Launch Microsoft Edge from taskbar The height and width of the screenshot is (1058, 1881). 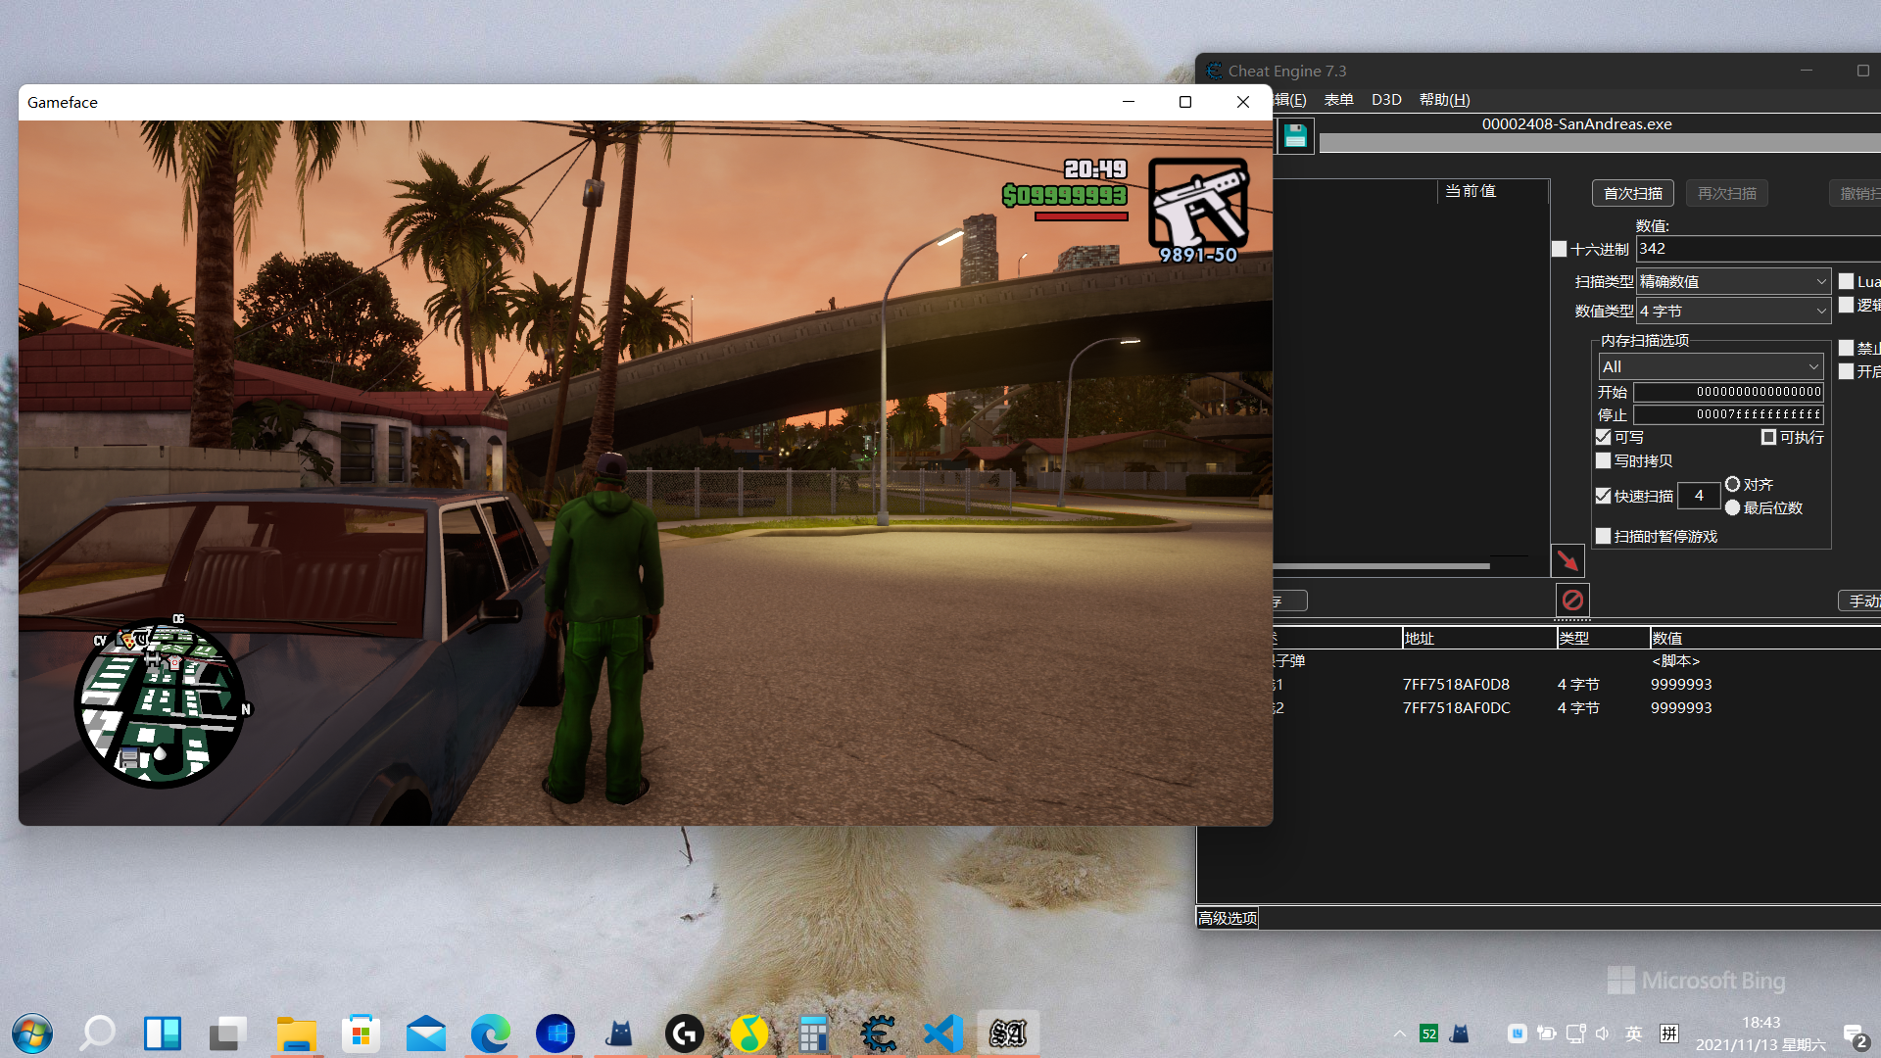(490, 1034)
